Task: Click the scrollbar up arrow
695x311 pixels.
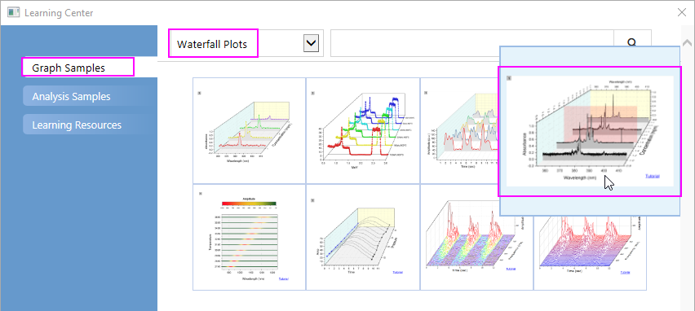Action: coord(688,43)
